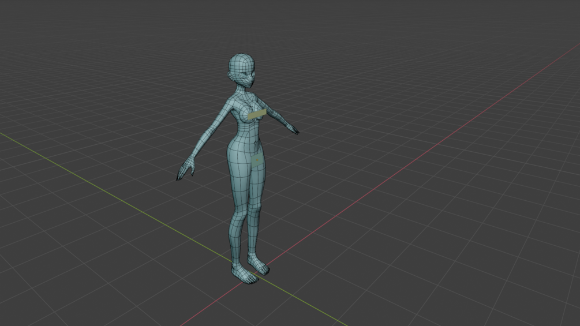
Task: Select the yellow rectangle plane at the hips
Action: pyautogui.click(x=257, y=161)
